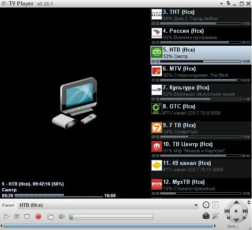
Task: Click '19% Страшно красивые' program text
Action: pos(189,188)
